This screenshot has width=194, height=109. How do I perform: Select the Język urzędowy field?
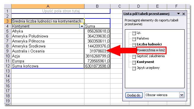[148, 68]
